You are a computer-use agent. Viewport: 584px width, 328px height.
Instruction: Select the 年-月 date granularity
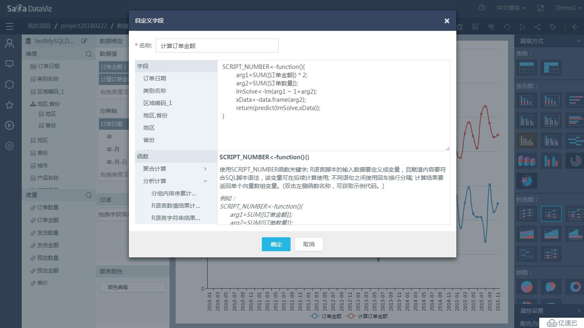113,149
